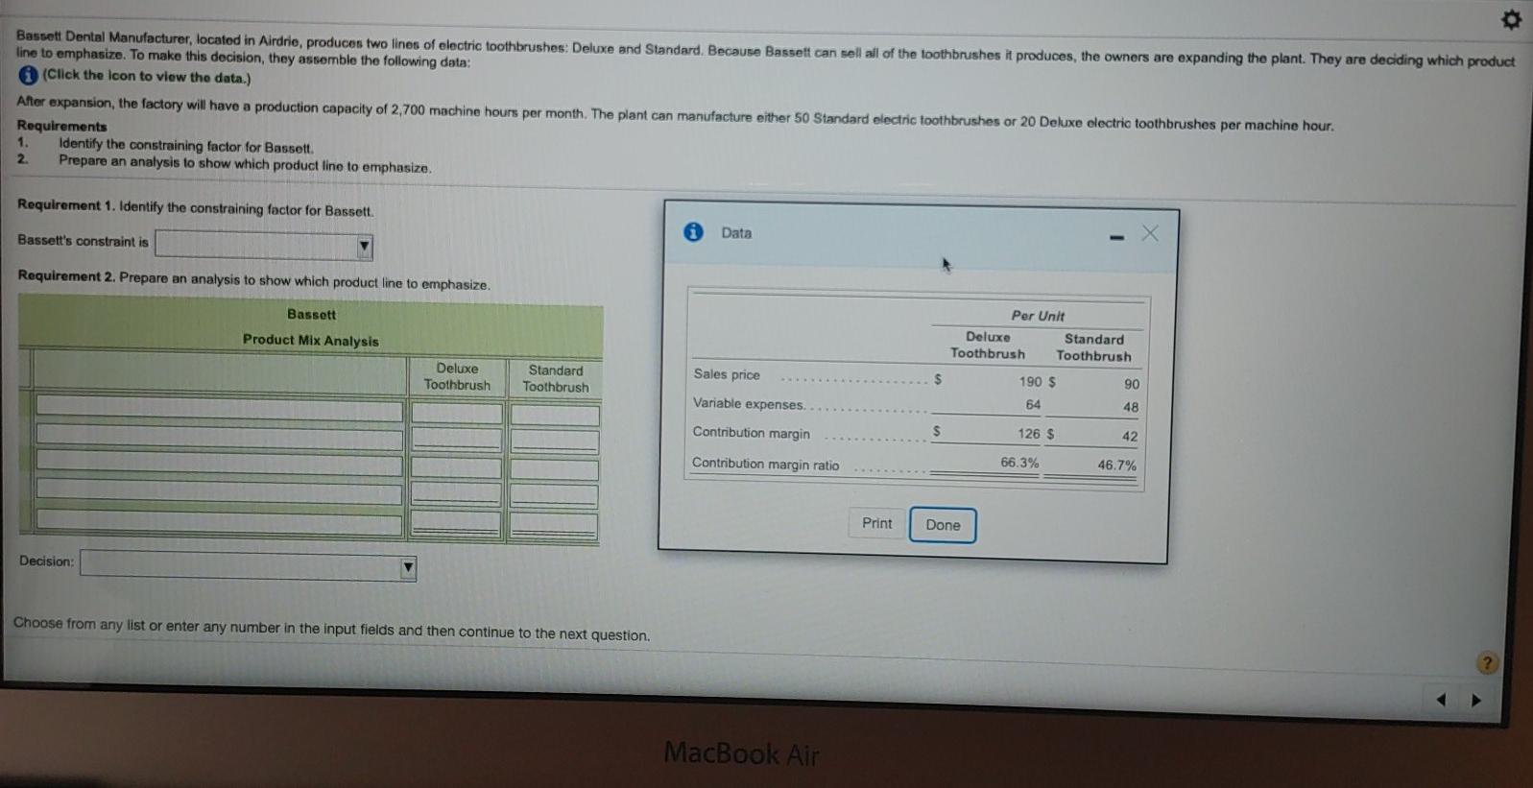Click the 'Product Mix Analysis' table heading

[310, 341]
